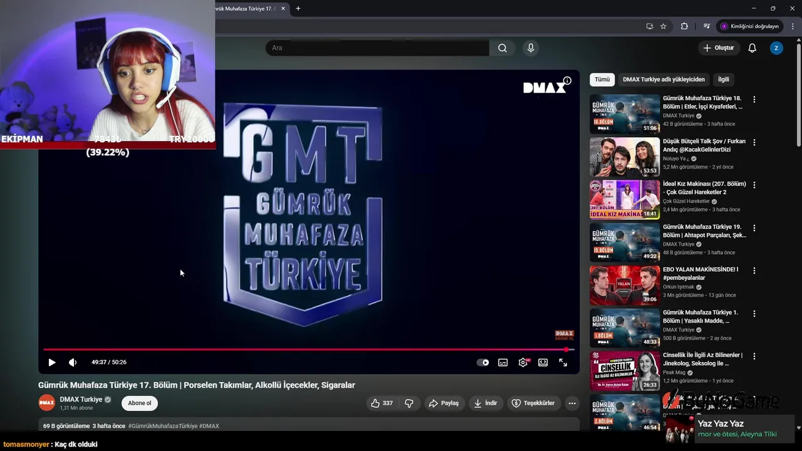Open the notifications bell
This screenshot has height=451, width=802.
click(x=753, y=48)
